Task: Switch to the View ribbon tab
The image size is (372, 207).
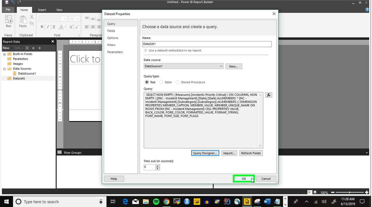Action: point(59,10)
